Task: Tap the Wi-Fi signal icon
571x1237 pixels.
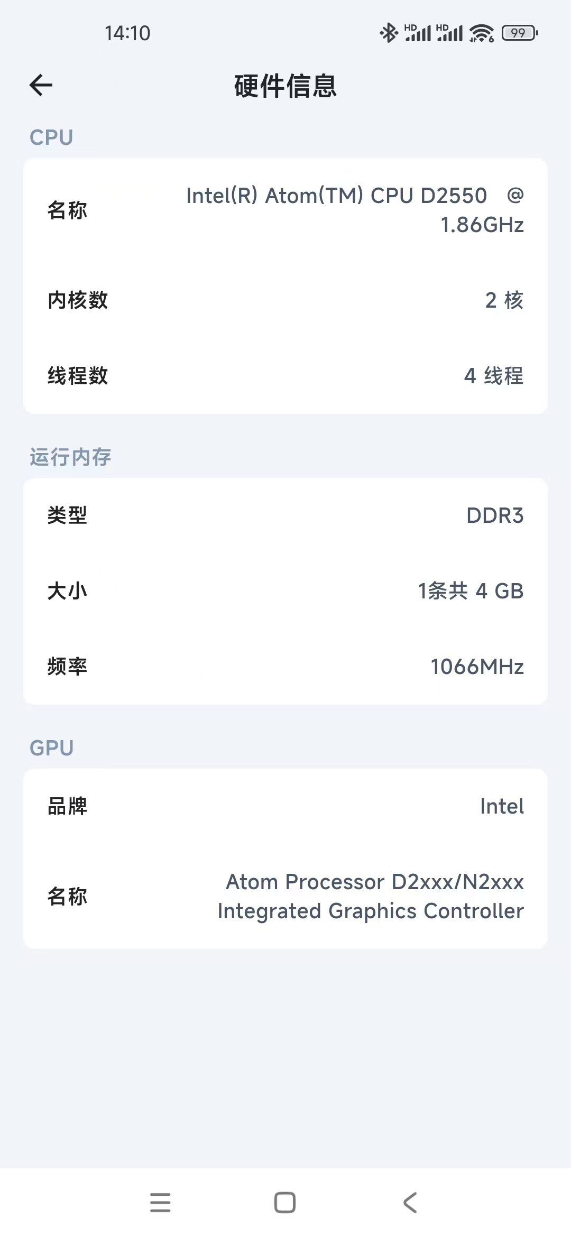Action: [481, 33]
